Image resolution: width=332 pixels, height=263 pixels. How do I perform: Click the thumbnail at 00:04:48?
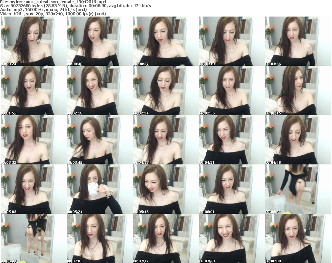tap(298, 140)
